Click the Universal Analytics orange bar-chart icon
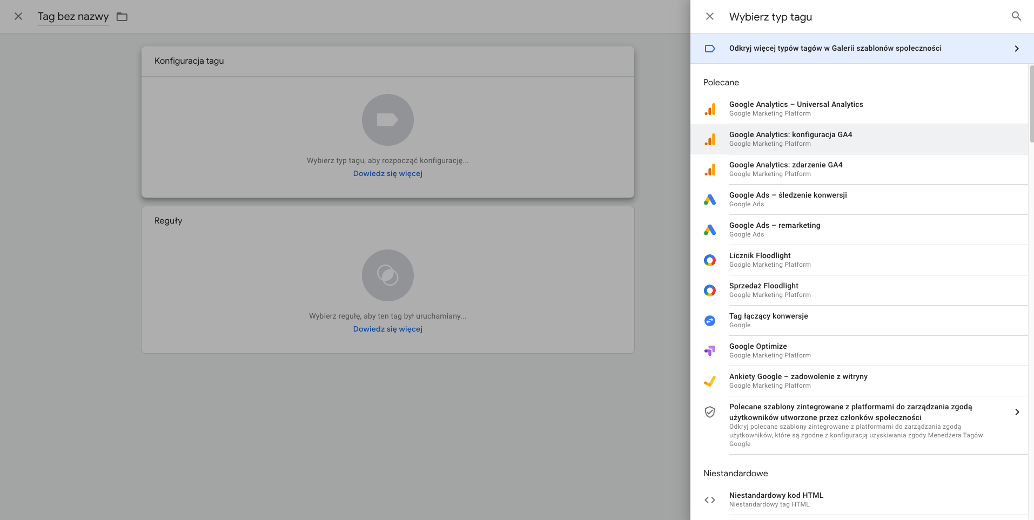The height and width of the screenshot is (520, 1034). pos(710,109)
